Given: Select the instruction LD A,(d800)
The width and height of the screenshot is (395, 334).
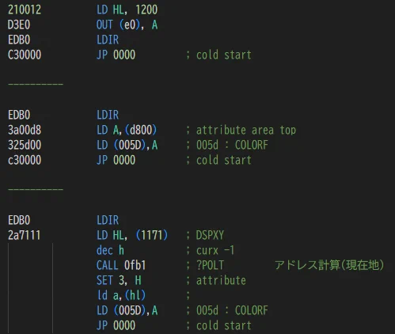Looking at the screenshot, I should coord(127,130).
